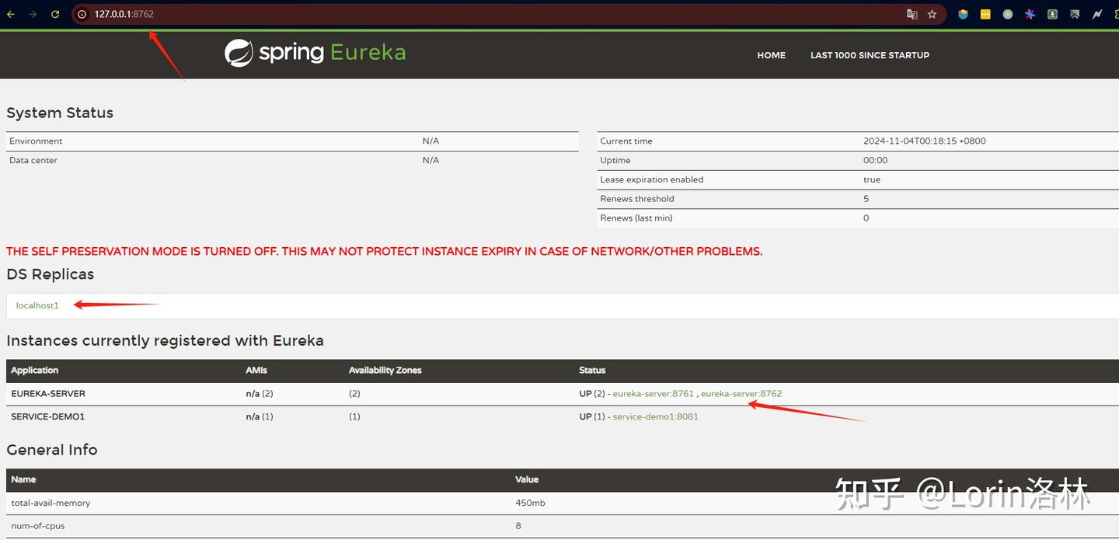The height and width of the screenshot is (540, 1119).
Task: Open the Google Translate icon in toolbar
Action: coord(911,14)
